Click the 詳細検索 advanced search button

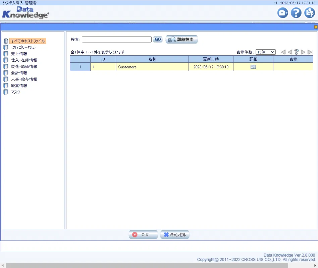[x=181, y=40]
